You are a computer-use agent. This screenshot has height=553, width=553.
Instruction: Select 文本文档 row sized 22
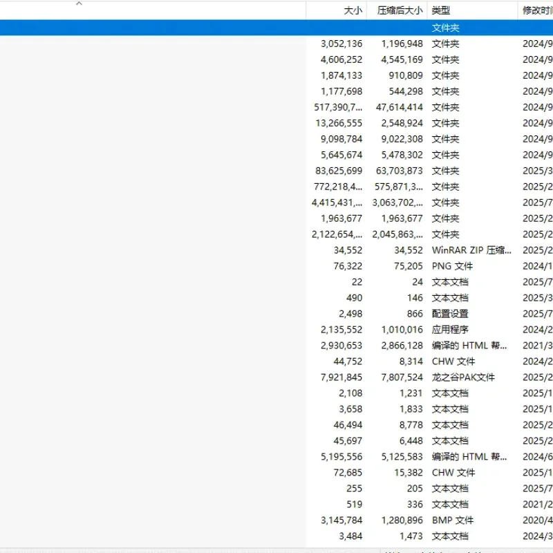point(276,282)
